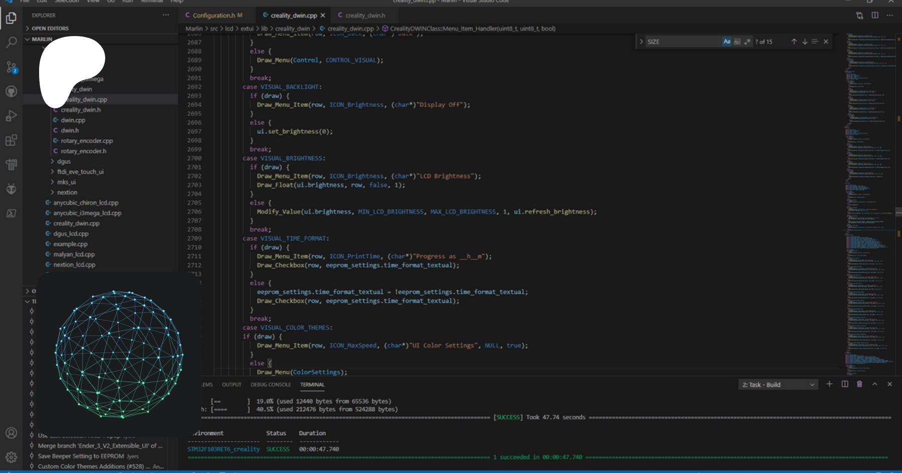This screenshot has height=473, width=902.
Task: Switch to the Configuration.h tab
Action: point(213,16)
